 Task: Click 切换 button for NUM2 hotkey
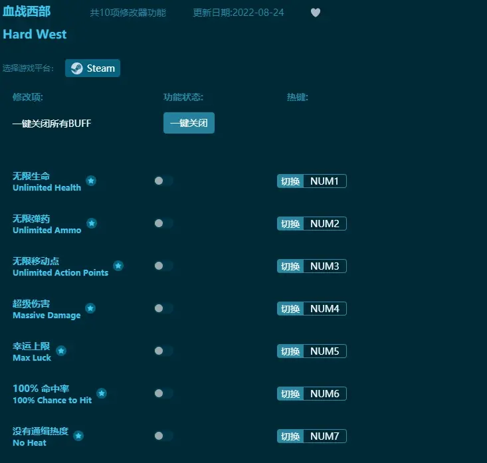point(290,224)
